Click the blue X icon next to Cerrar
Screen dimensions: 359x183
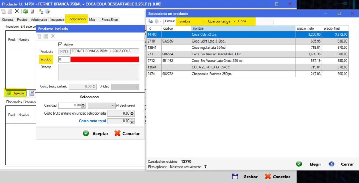pyautogui.click(x=332, y=164)
